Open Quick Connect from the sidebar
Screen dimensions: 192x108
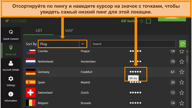point(11,35)
